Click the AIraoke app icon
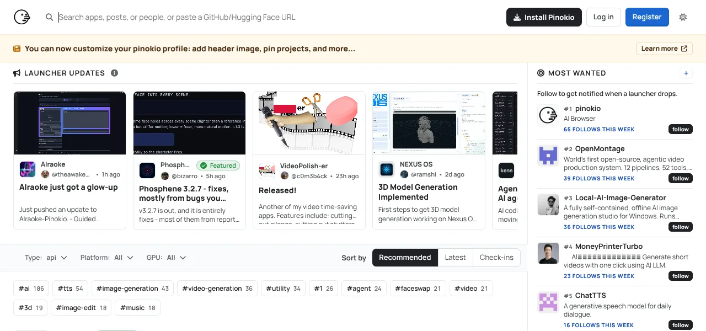This screenshot has width=706, height=331. 28,169
